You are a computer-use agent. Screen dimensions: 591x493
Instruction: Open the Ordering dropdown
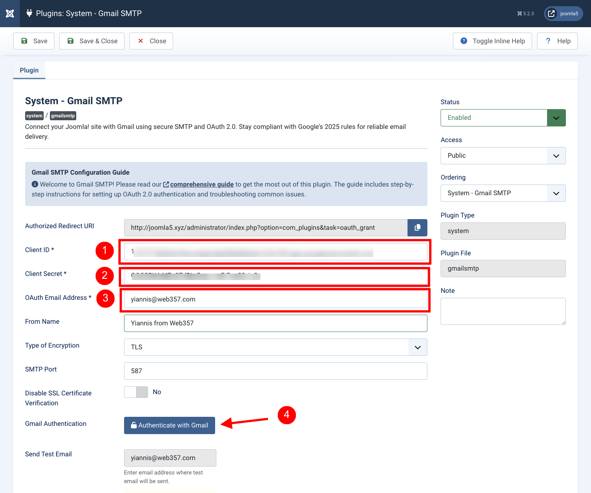tap(503, 193)
